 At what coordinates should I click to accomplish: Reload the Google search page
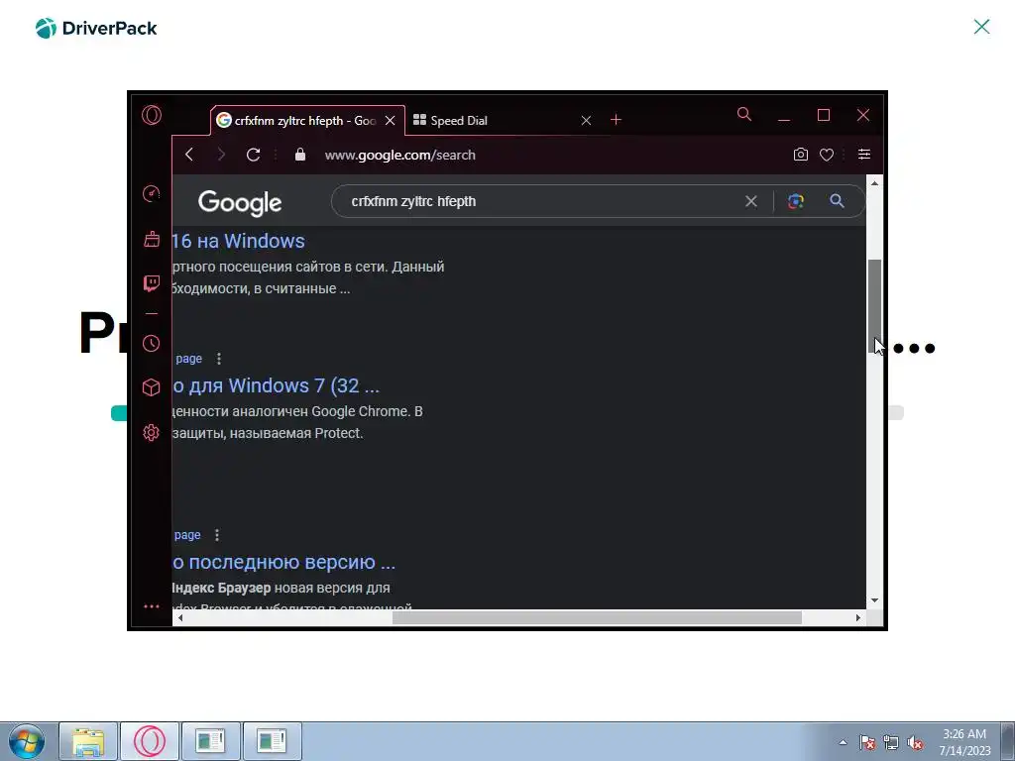(x=253, y=154)
